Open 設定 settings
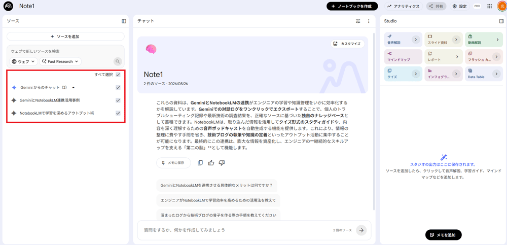This screenshot has height=245, width=507. click(x=459, y=6)
